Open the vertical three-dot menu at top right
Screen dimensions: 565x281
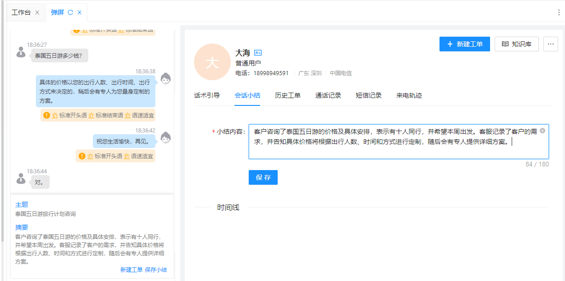(x=559, y=12)
